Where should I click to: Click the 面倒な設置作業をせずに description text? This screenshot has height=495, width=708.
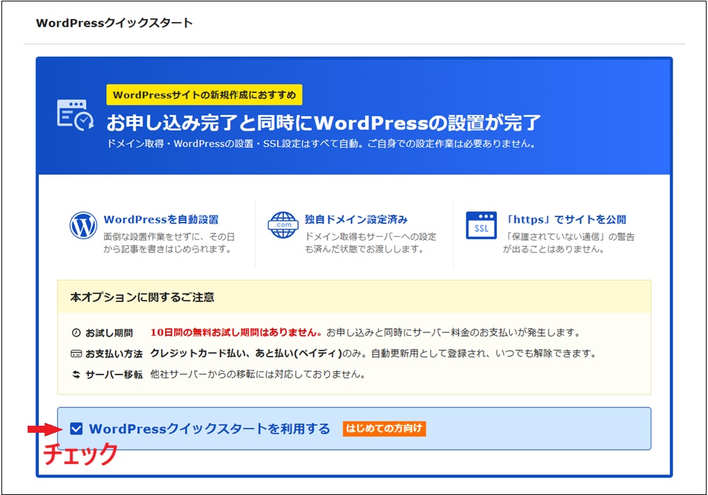click(x=169, y=243)
